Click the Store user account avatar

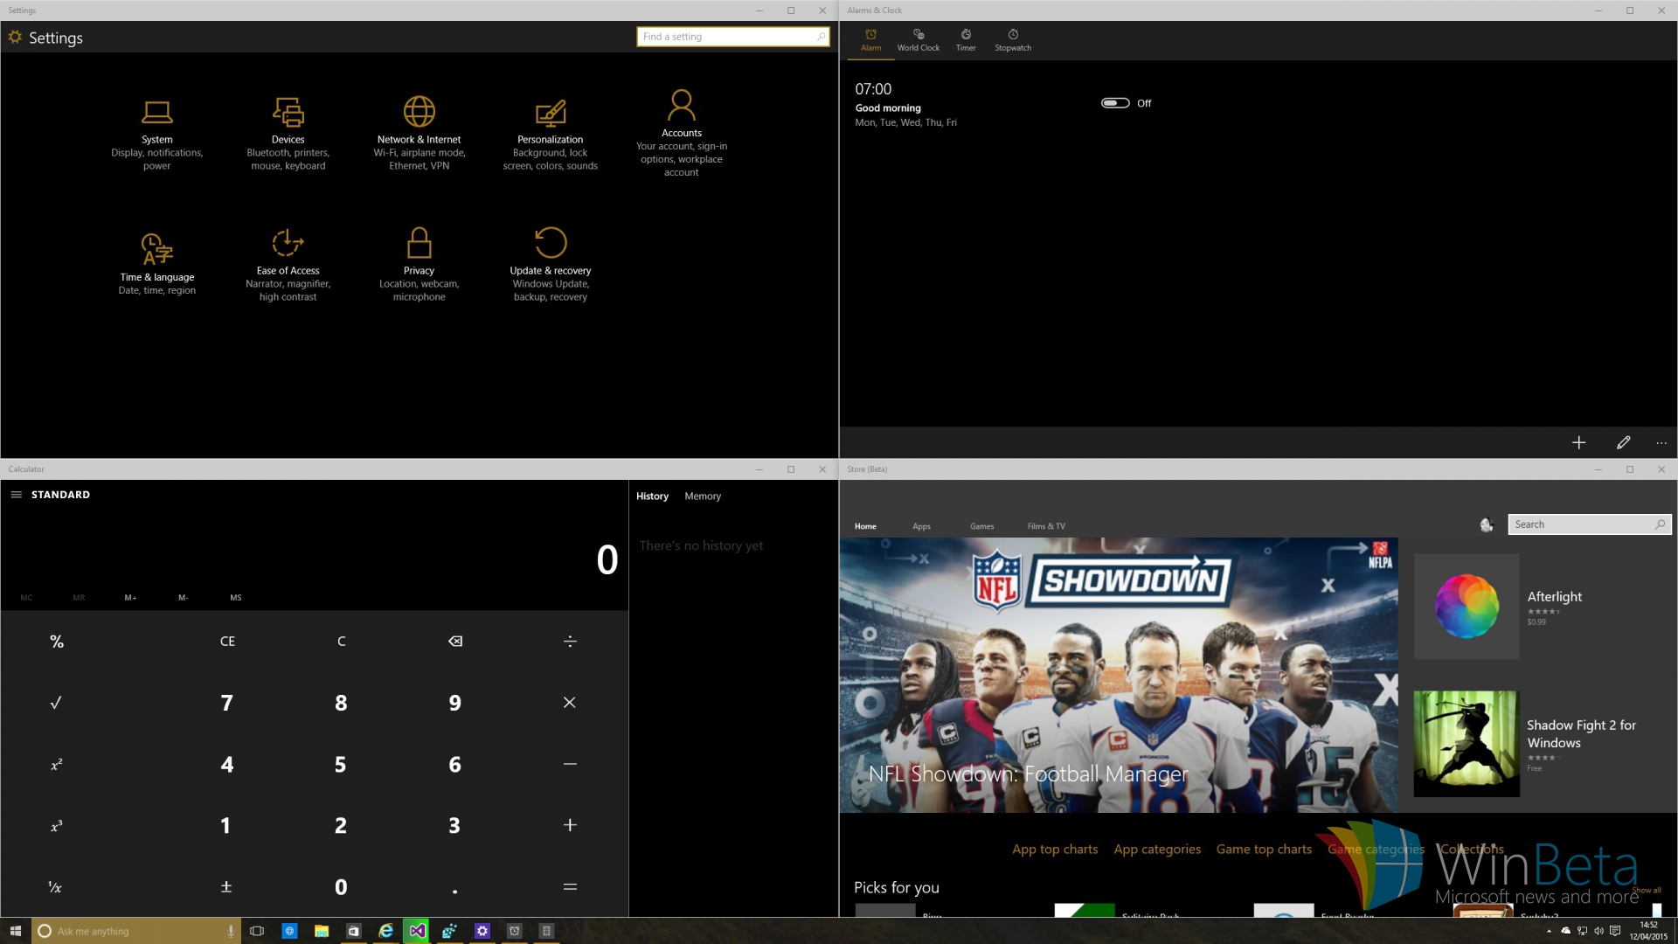[1486, 524]
